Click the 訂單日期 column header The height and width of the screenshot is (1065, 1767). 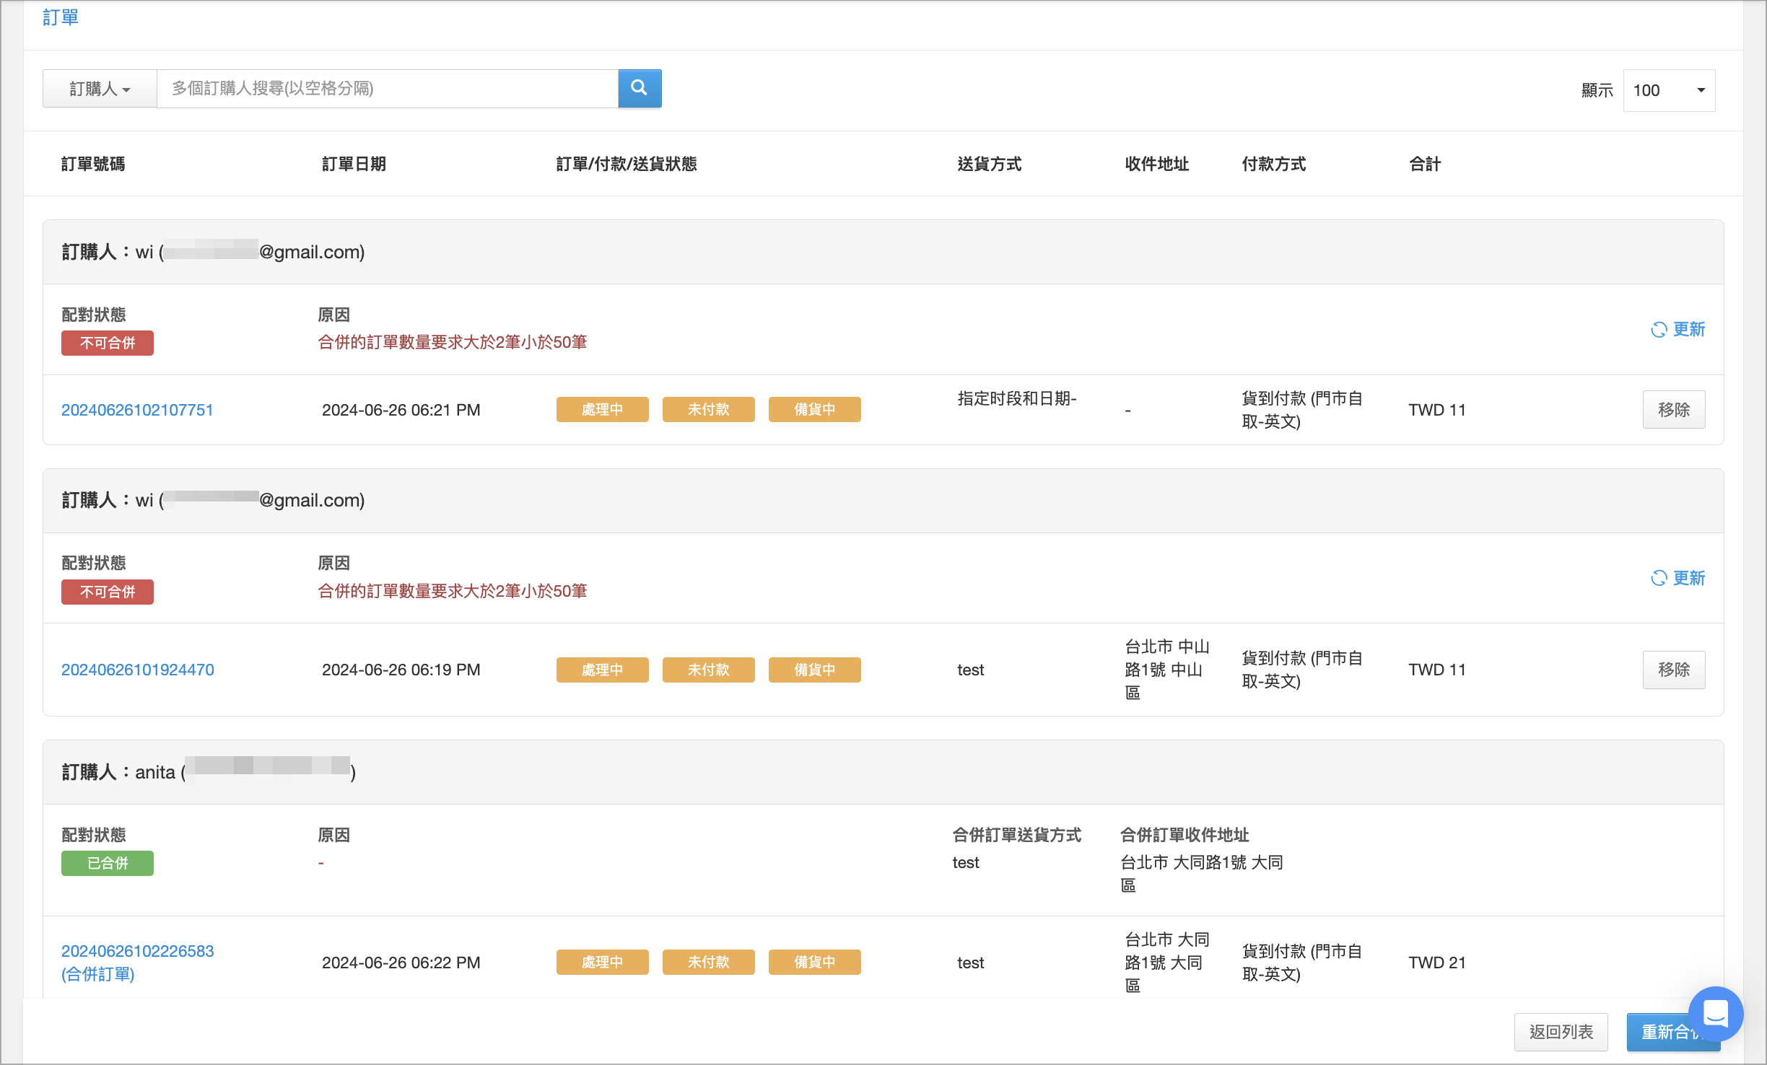354,165
